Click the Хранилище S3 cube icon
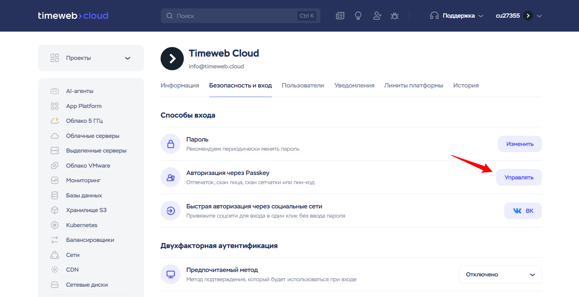Screen dimensions: 579x297 click(x=55, y=210)
